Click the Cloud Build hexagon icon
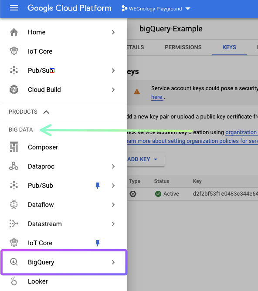The height and width of the screenshot is (291, 258). [14, 90]
